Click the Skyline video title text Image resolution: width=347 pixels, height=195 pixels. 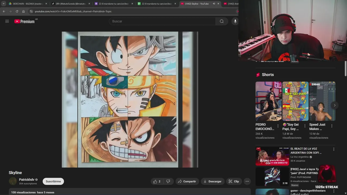pyautogui.click(x=15, y=173)
